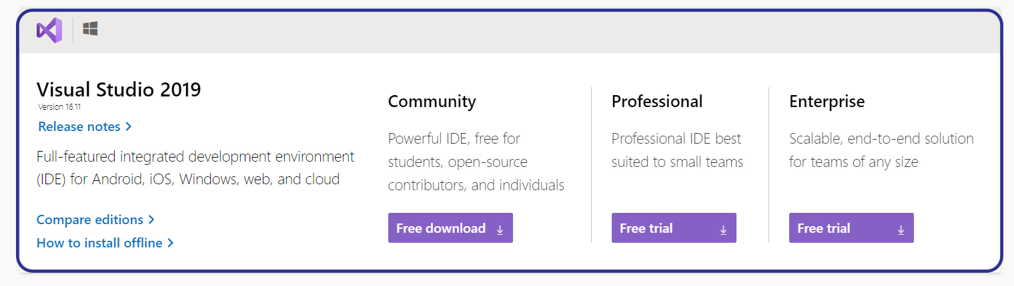Click download arrow on Community Free download
The height and width of the screenshot is (286, 1014).
coord(500,229)
